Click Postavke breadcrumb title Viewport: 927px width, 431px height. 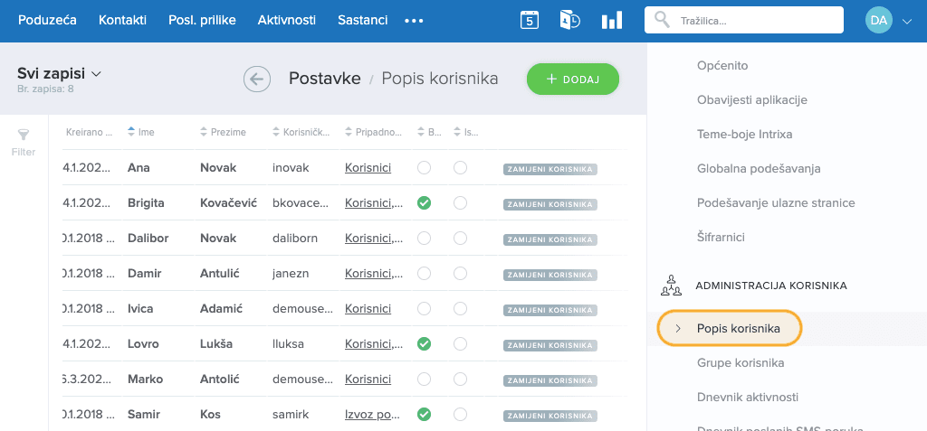[x=325, y=79]
